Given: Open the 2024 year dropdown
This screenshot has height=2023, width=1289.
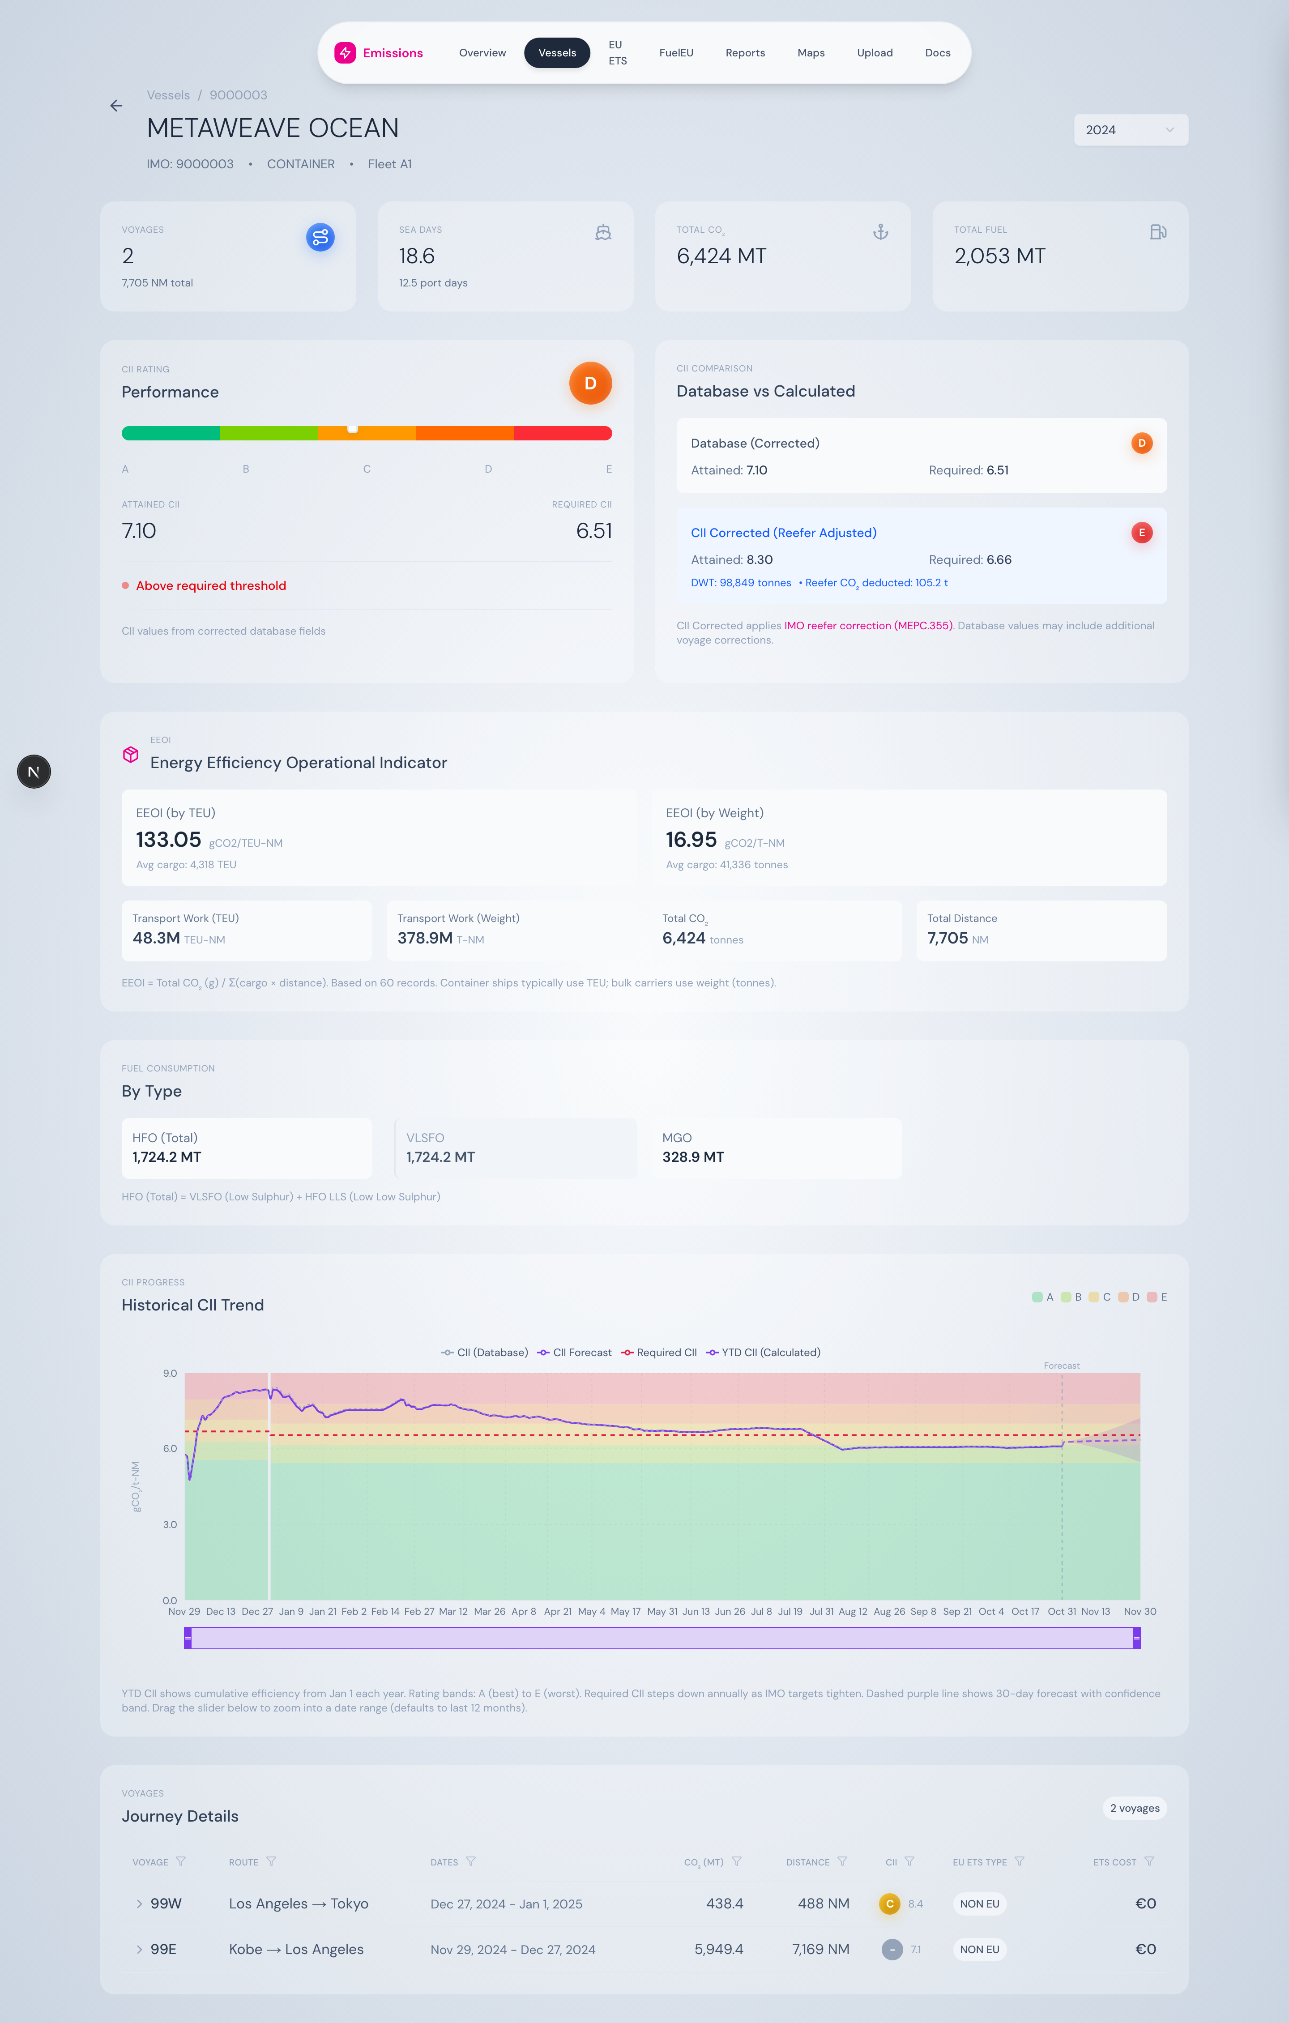Looking at the screenshot, I should tap(1130, 130).
